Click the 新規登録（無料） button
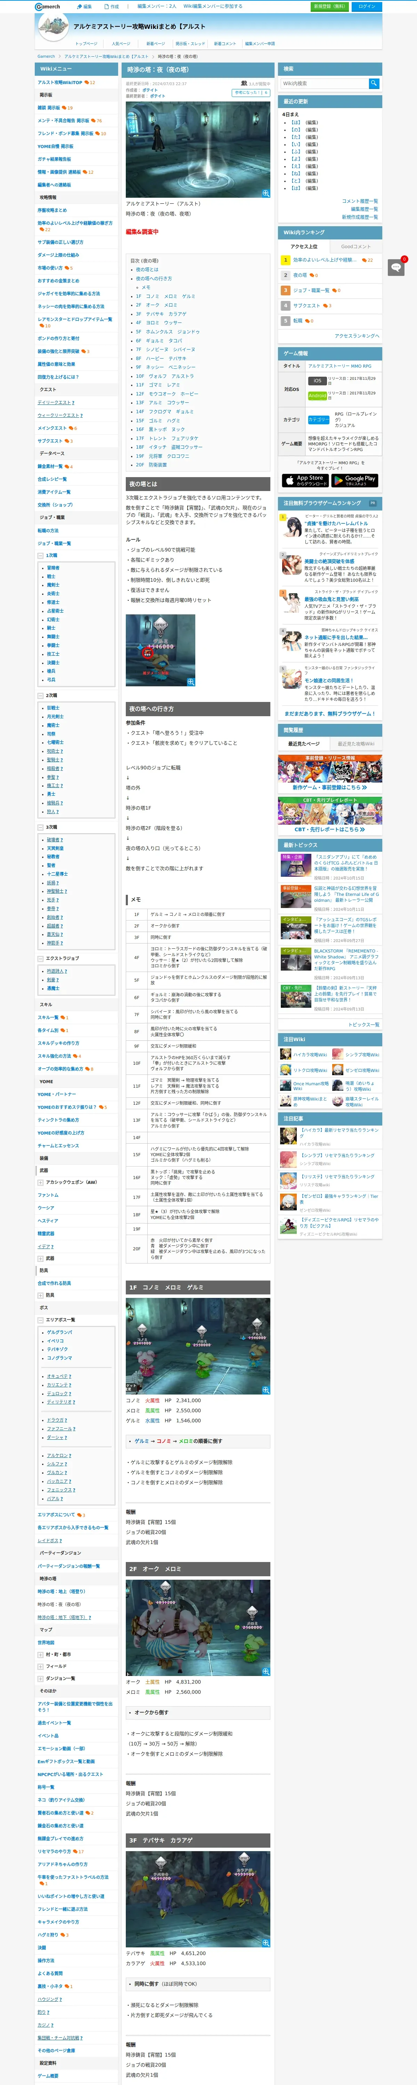This screenshot has width=417, height=2085. 329,7
